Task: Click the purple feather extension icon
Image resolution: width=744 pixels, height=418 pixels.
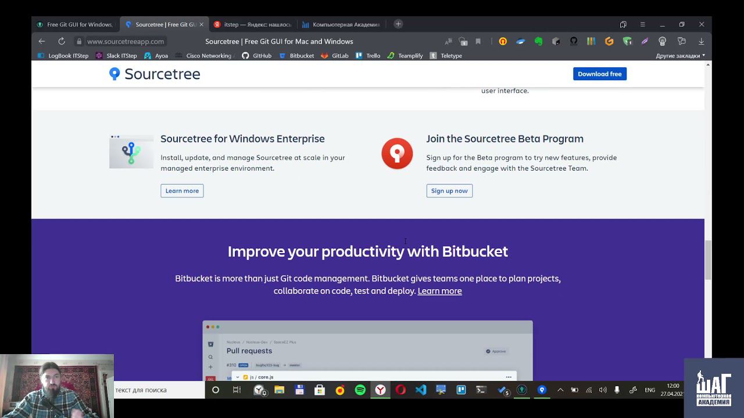Action: 645,41
